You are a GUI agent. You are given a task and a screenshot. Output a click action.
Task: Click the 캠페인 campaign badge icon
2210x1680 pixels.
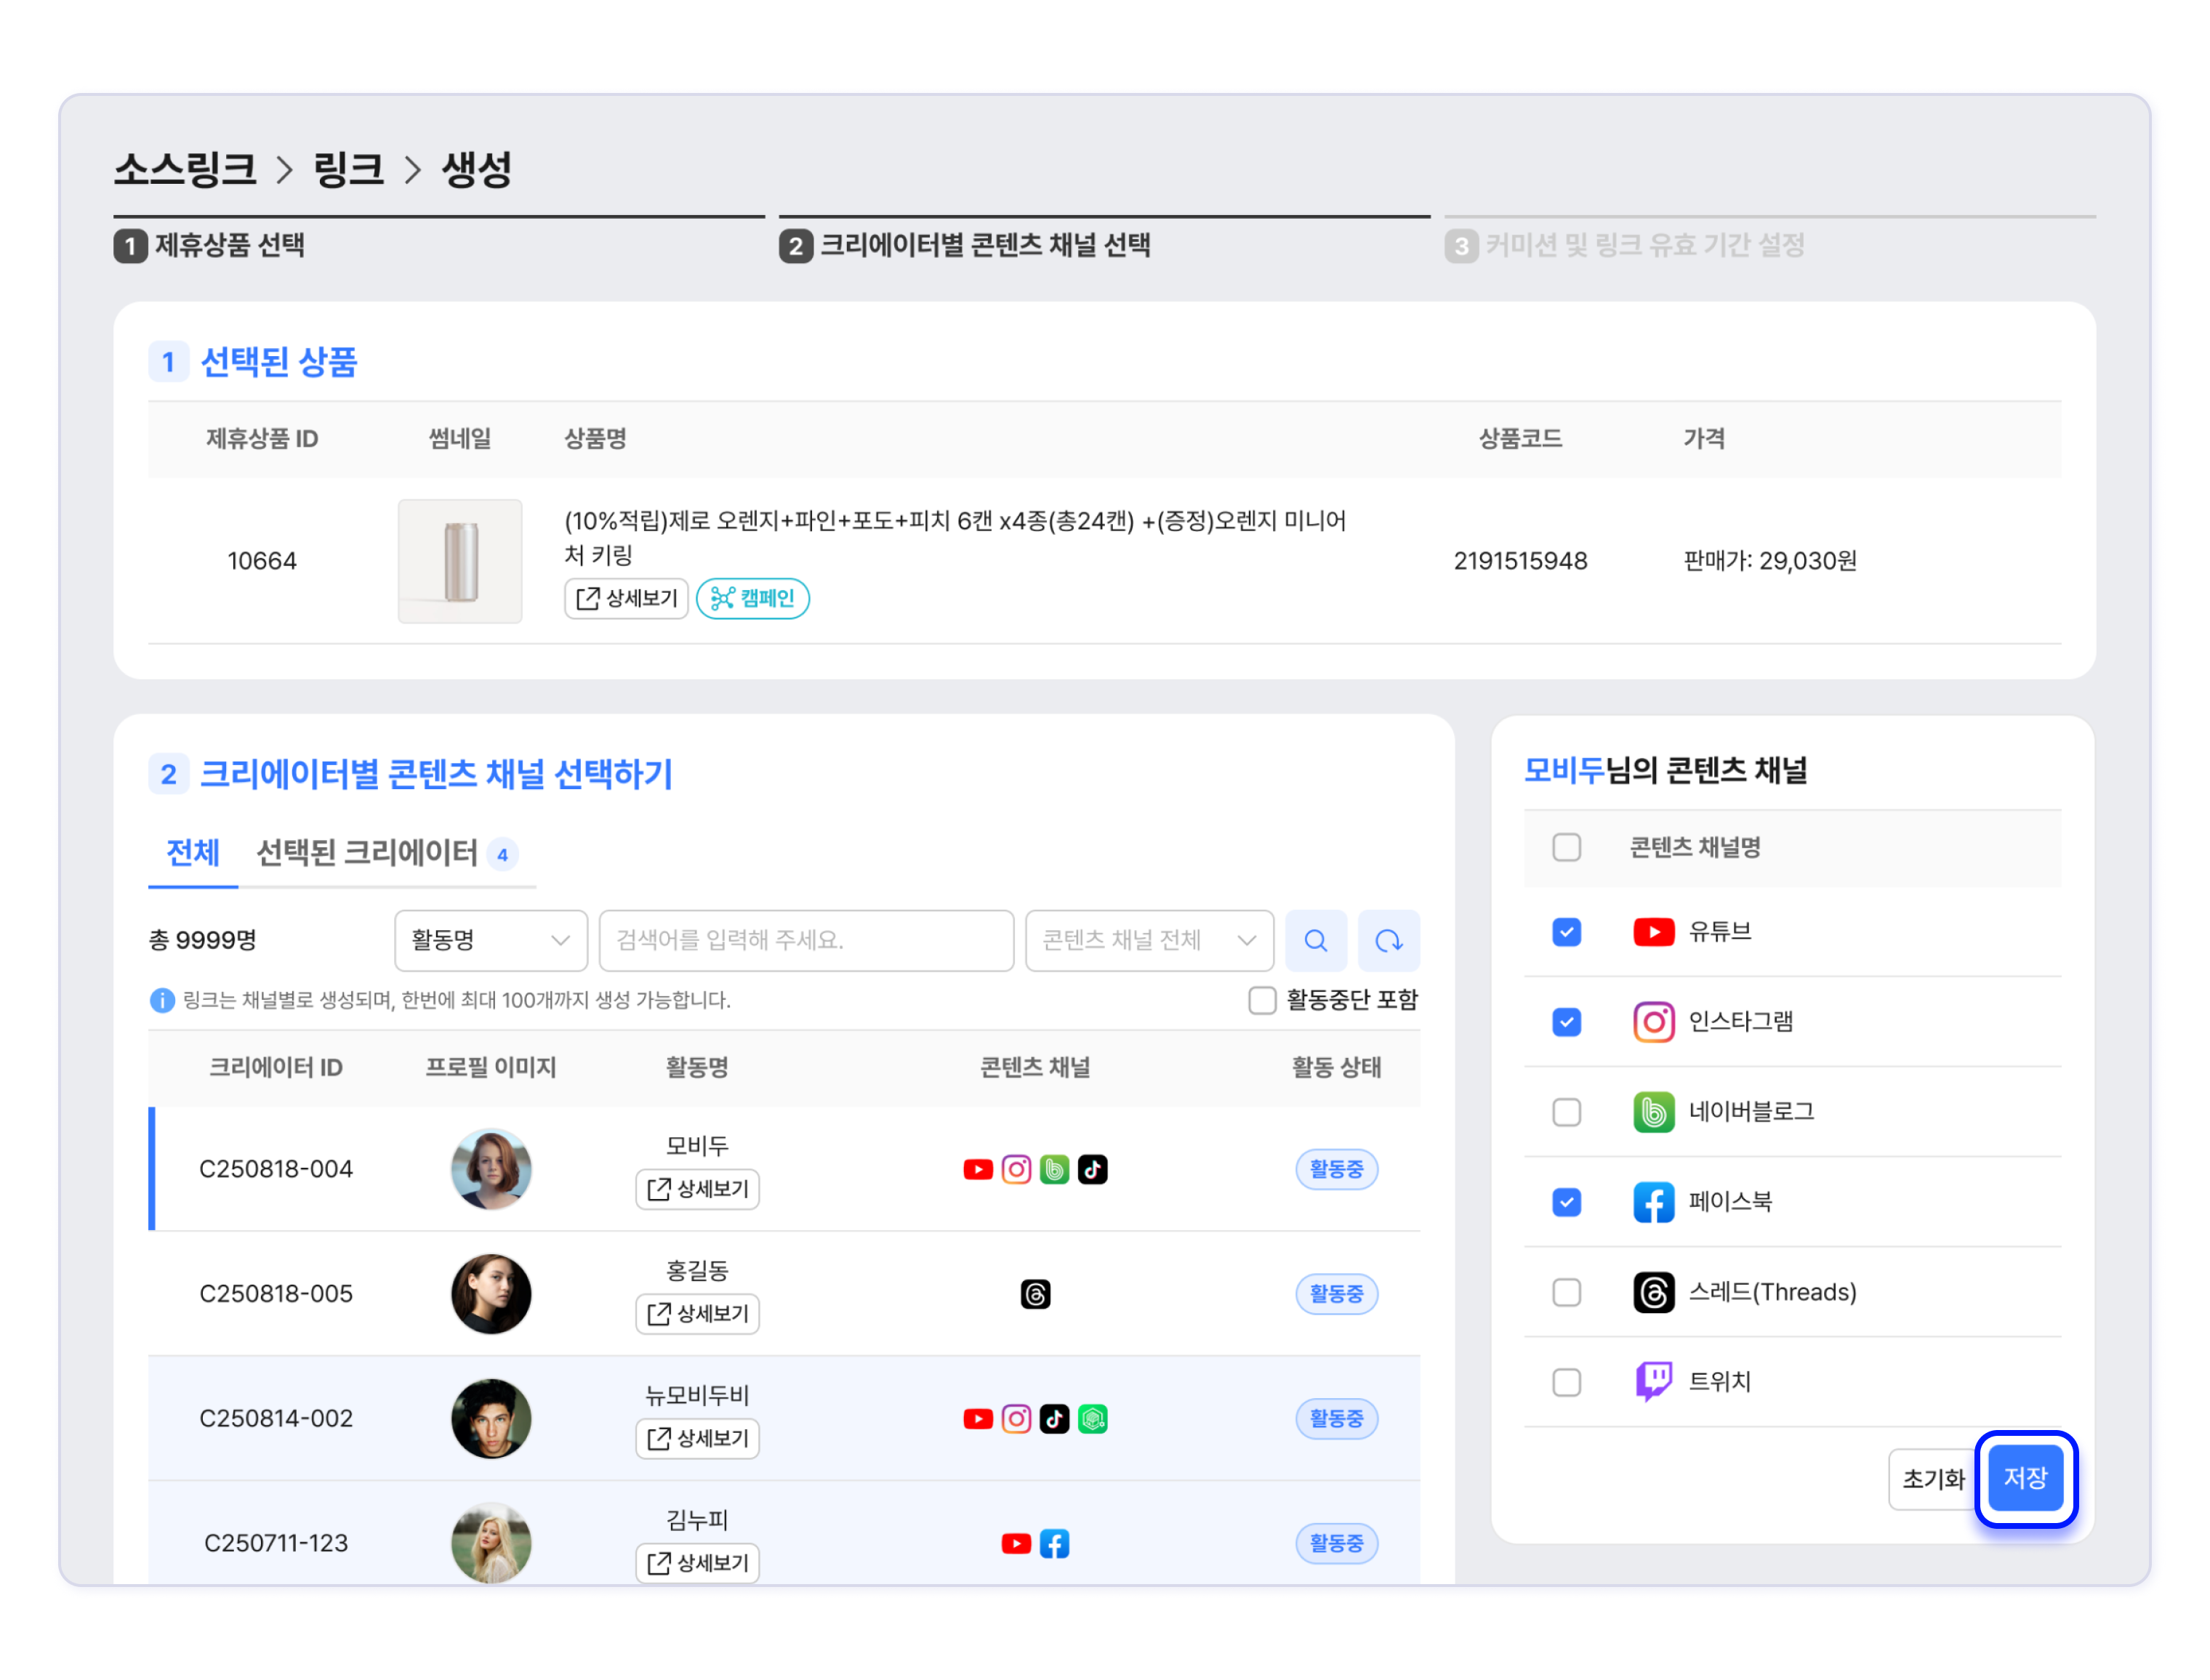pos(723,598)
